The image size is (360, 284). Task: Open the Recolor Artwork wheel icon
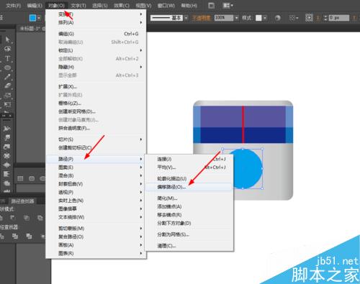[278, 18]
